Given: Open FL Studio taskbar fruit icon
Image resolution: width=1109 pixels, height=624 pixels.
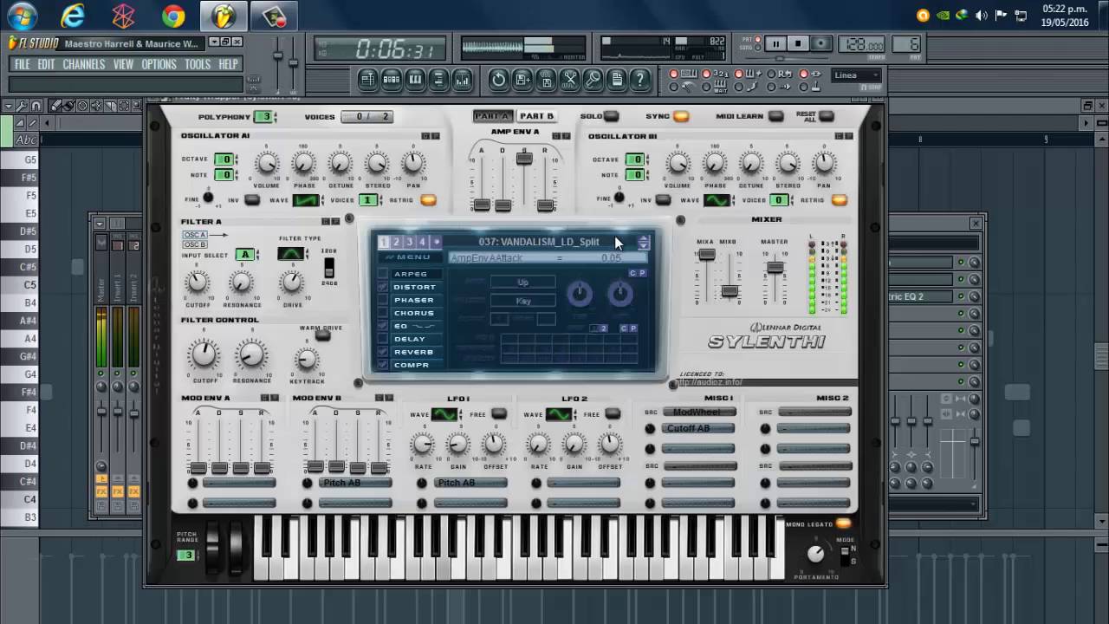Looking at the screenshot, I should tap(224, 15).
